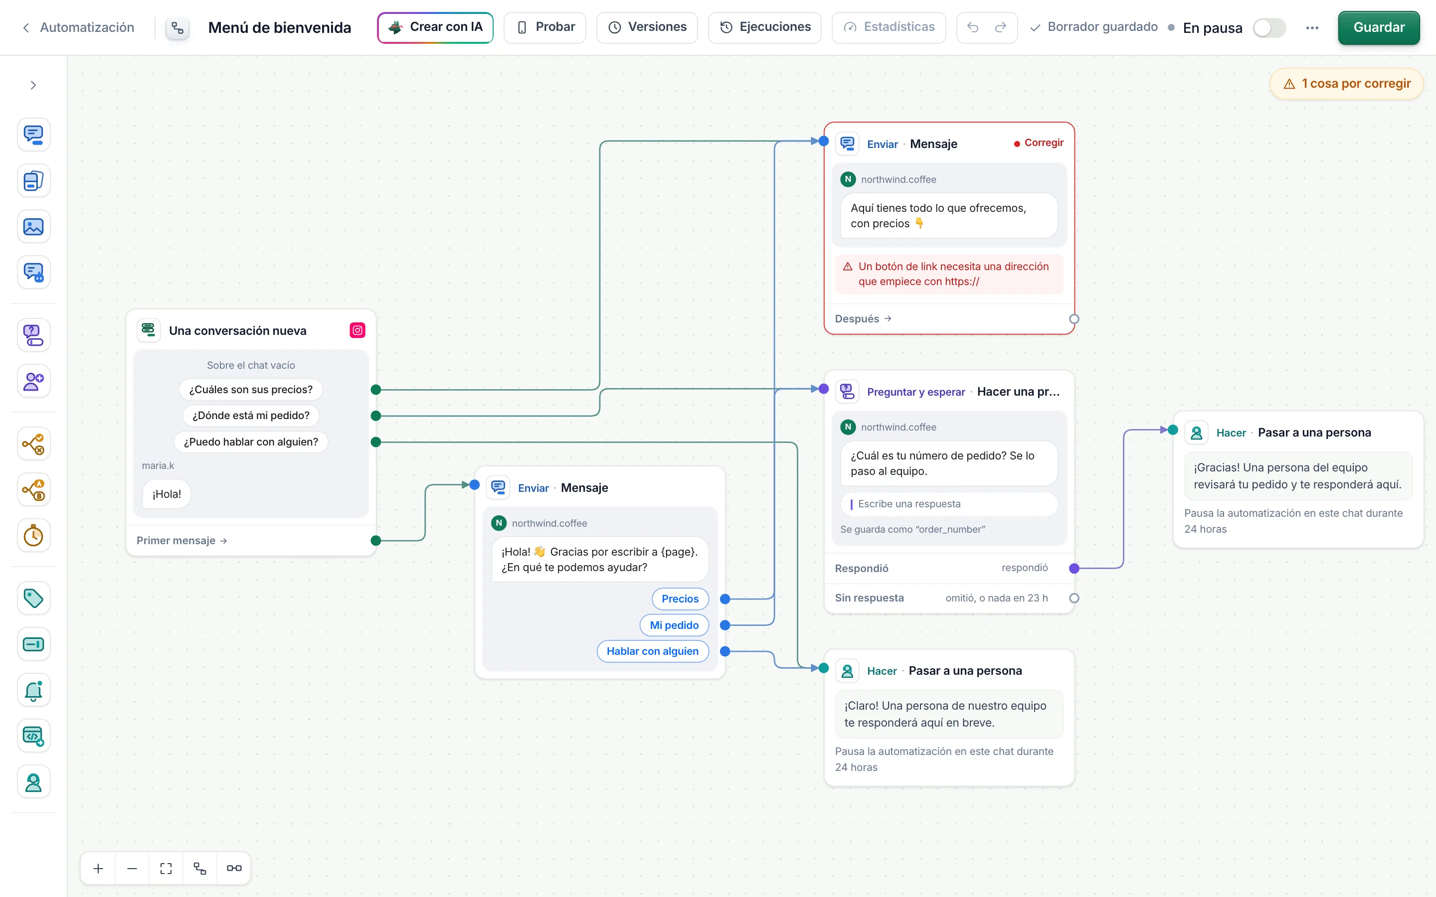This screenshot has width=1436, height=897.
Task: Click the Precios quick reply button
Action: coord(680,598)
